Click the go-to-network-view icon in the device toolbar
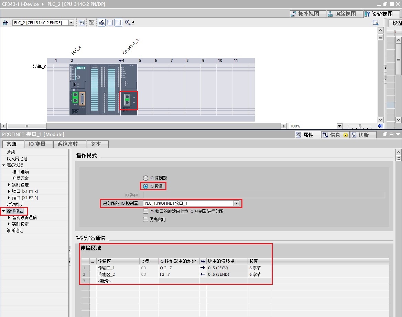Viewport: 402px width, 317px height. (x=5, y=23)
